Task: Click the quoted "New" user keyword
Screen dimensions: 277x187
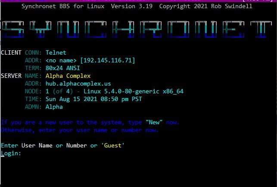Action: point(154,123)
